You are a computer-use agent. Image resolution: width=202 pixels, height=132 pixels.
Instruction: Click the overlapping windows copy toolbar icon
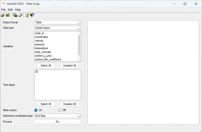pos(15,15)
